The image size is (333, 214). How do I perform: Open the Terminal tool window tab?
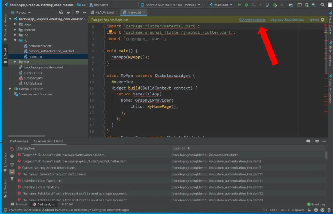tap(19, 204)
